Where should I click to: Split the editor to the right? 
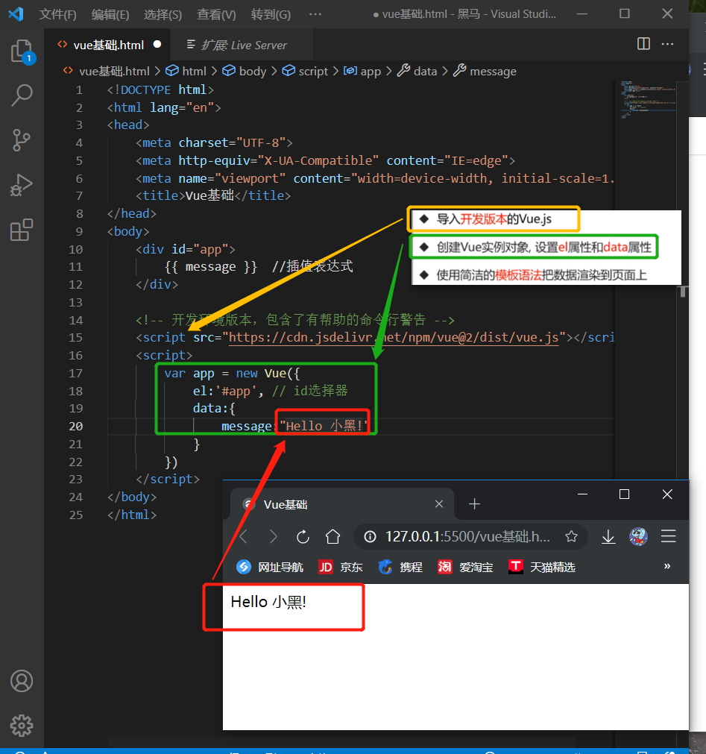coord(643,44)
